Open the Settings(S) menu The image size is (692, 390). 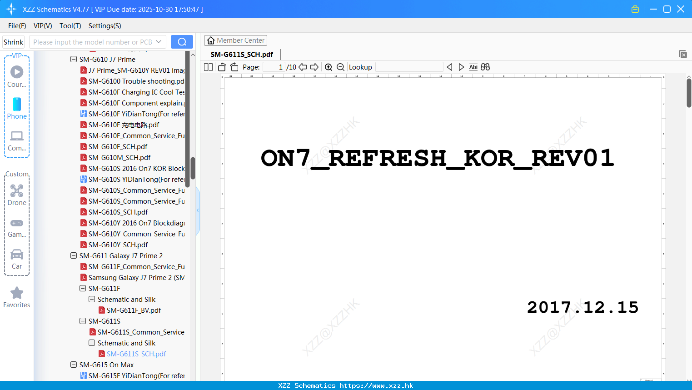click(105, 26)
